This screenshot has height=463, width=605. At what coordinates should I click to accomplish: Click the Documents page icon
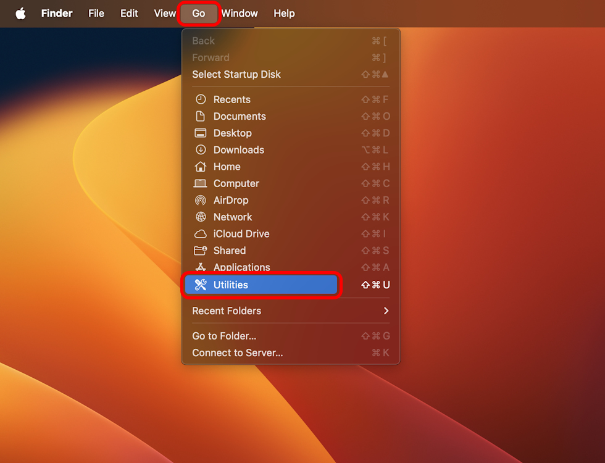tap(200, 116)
